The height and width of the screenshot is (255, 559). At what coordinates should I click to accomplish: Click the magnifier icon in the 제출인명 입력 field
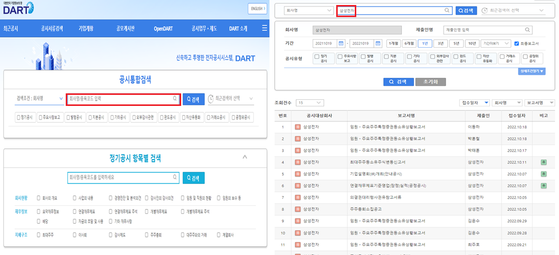[x=528, y=30]
